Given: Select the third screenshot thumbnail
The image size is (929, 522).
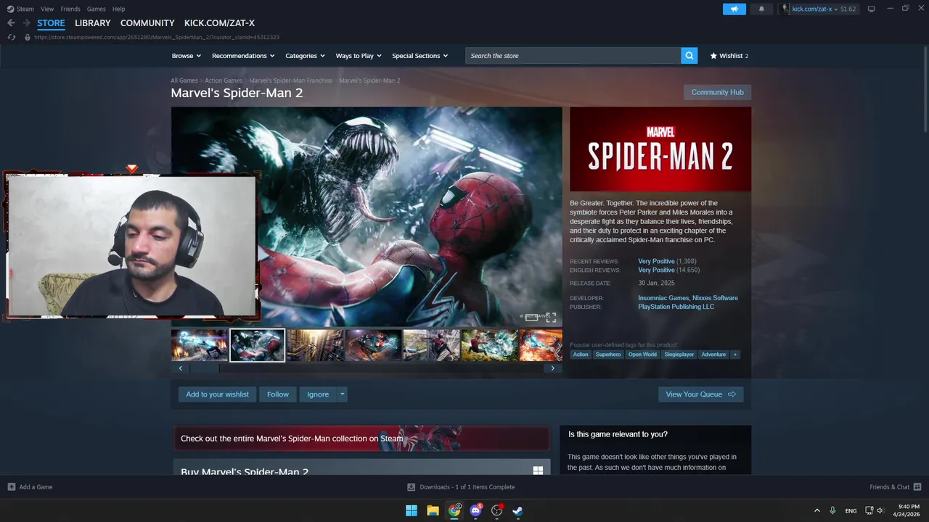Looking at the screenshot, I should coord(315,345).
